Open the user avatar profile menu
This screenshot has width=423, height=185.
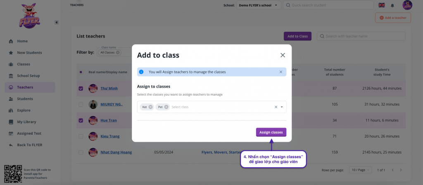point(407,5)
